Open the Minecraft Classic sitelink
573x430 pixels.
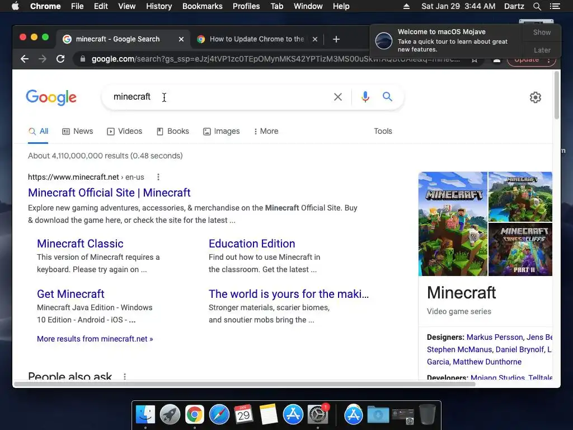pos(80,244)
